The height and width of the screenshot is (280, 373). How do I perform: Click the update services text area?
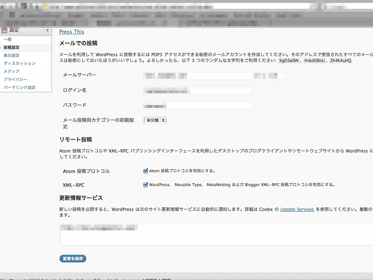point(216,235)
